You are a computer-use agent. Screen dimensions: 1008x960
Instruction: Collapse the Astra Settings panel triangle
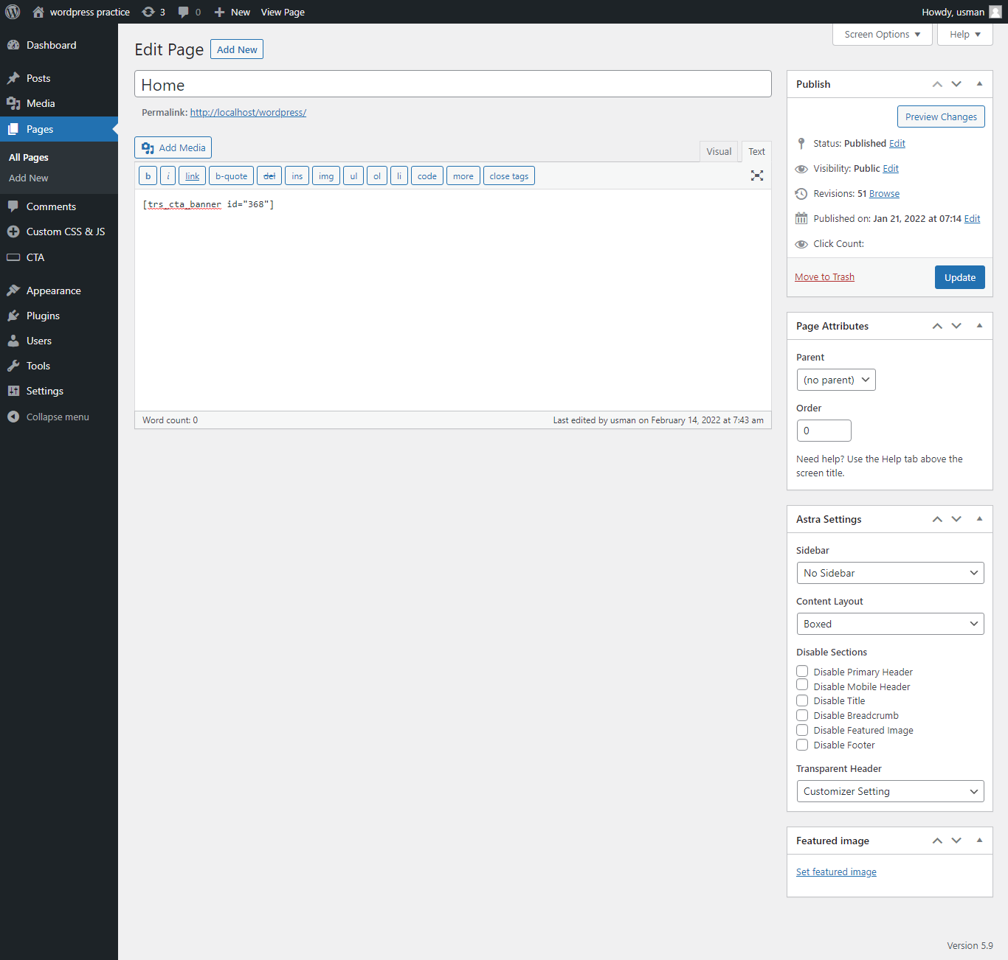[x=979, y=519]
